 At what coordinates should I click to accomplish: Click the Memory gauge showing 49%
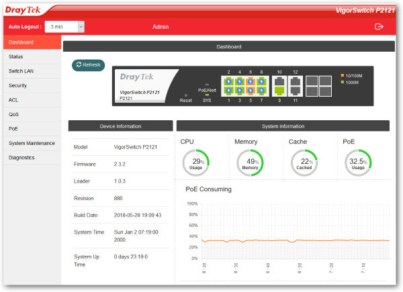click(250, 163)
